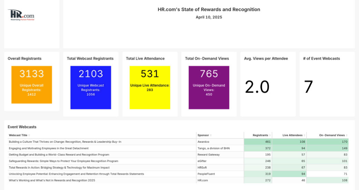Open "Building a Culture That Thrives on Change" webcast row
The width and height of the screenshot is (359, 190).
[65, 142]
